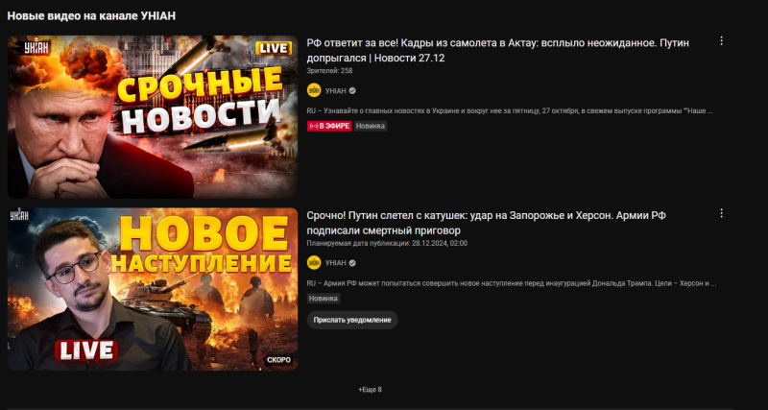Click the "Срочные новости" video thumbnail
The height and width of the screenshot is (410, 768).
click(x=153, y=116)
